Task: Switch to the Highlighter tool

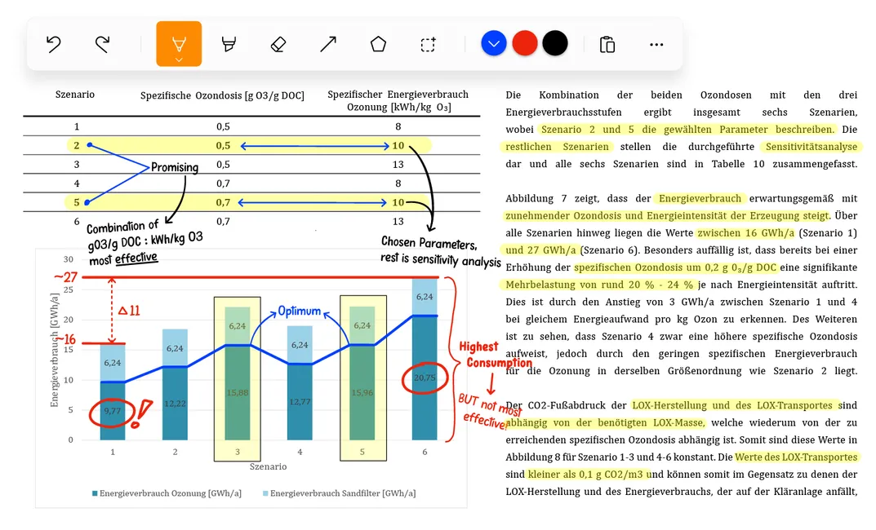Action: click(228, 43)
